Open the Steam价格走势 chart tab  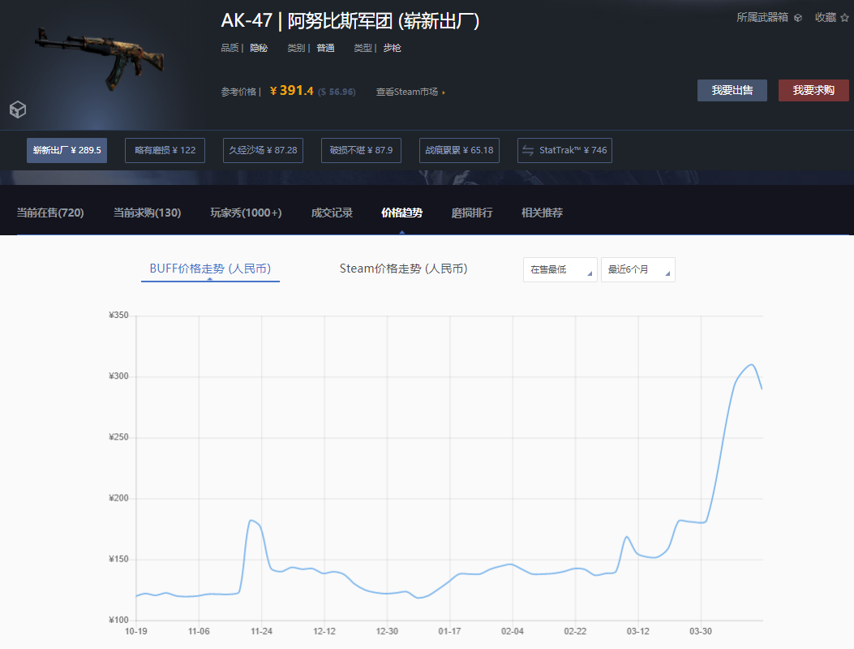tap(404, 269)
